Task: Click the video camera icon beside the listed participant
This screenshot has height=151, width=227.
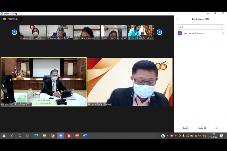Action: [223, 33]
